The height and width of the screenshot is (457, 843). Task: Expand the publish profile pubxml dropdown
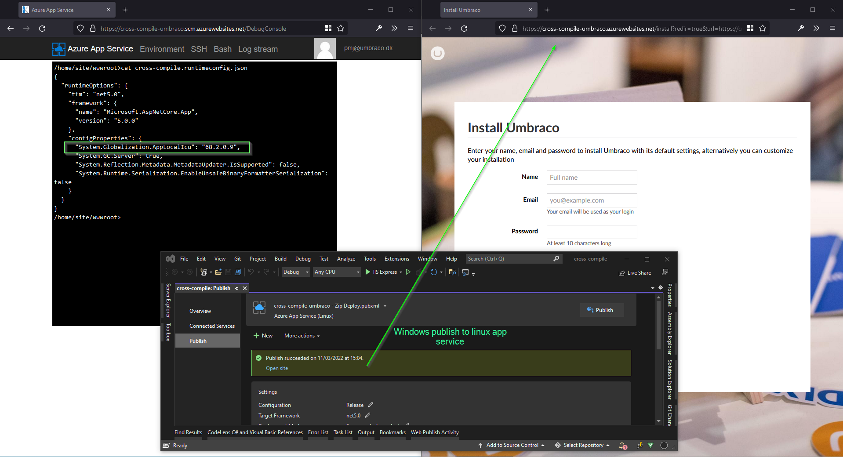(x=385, y=306)
